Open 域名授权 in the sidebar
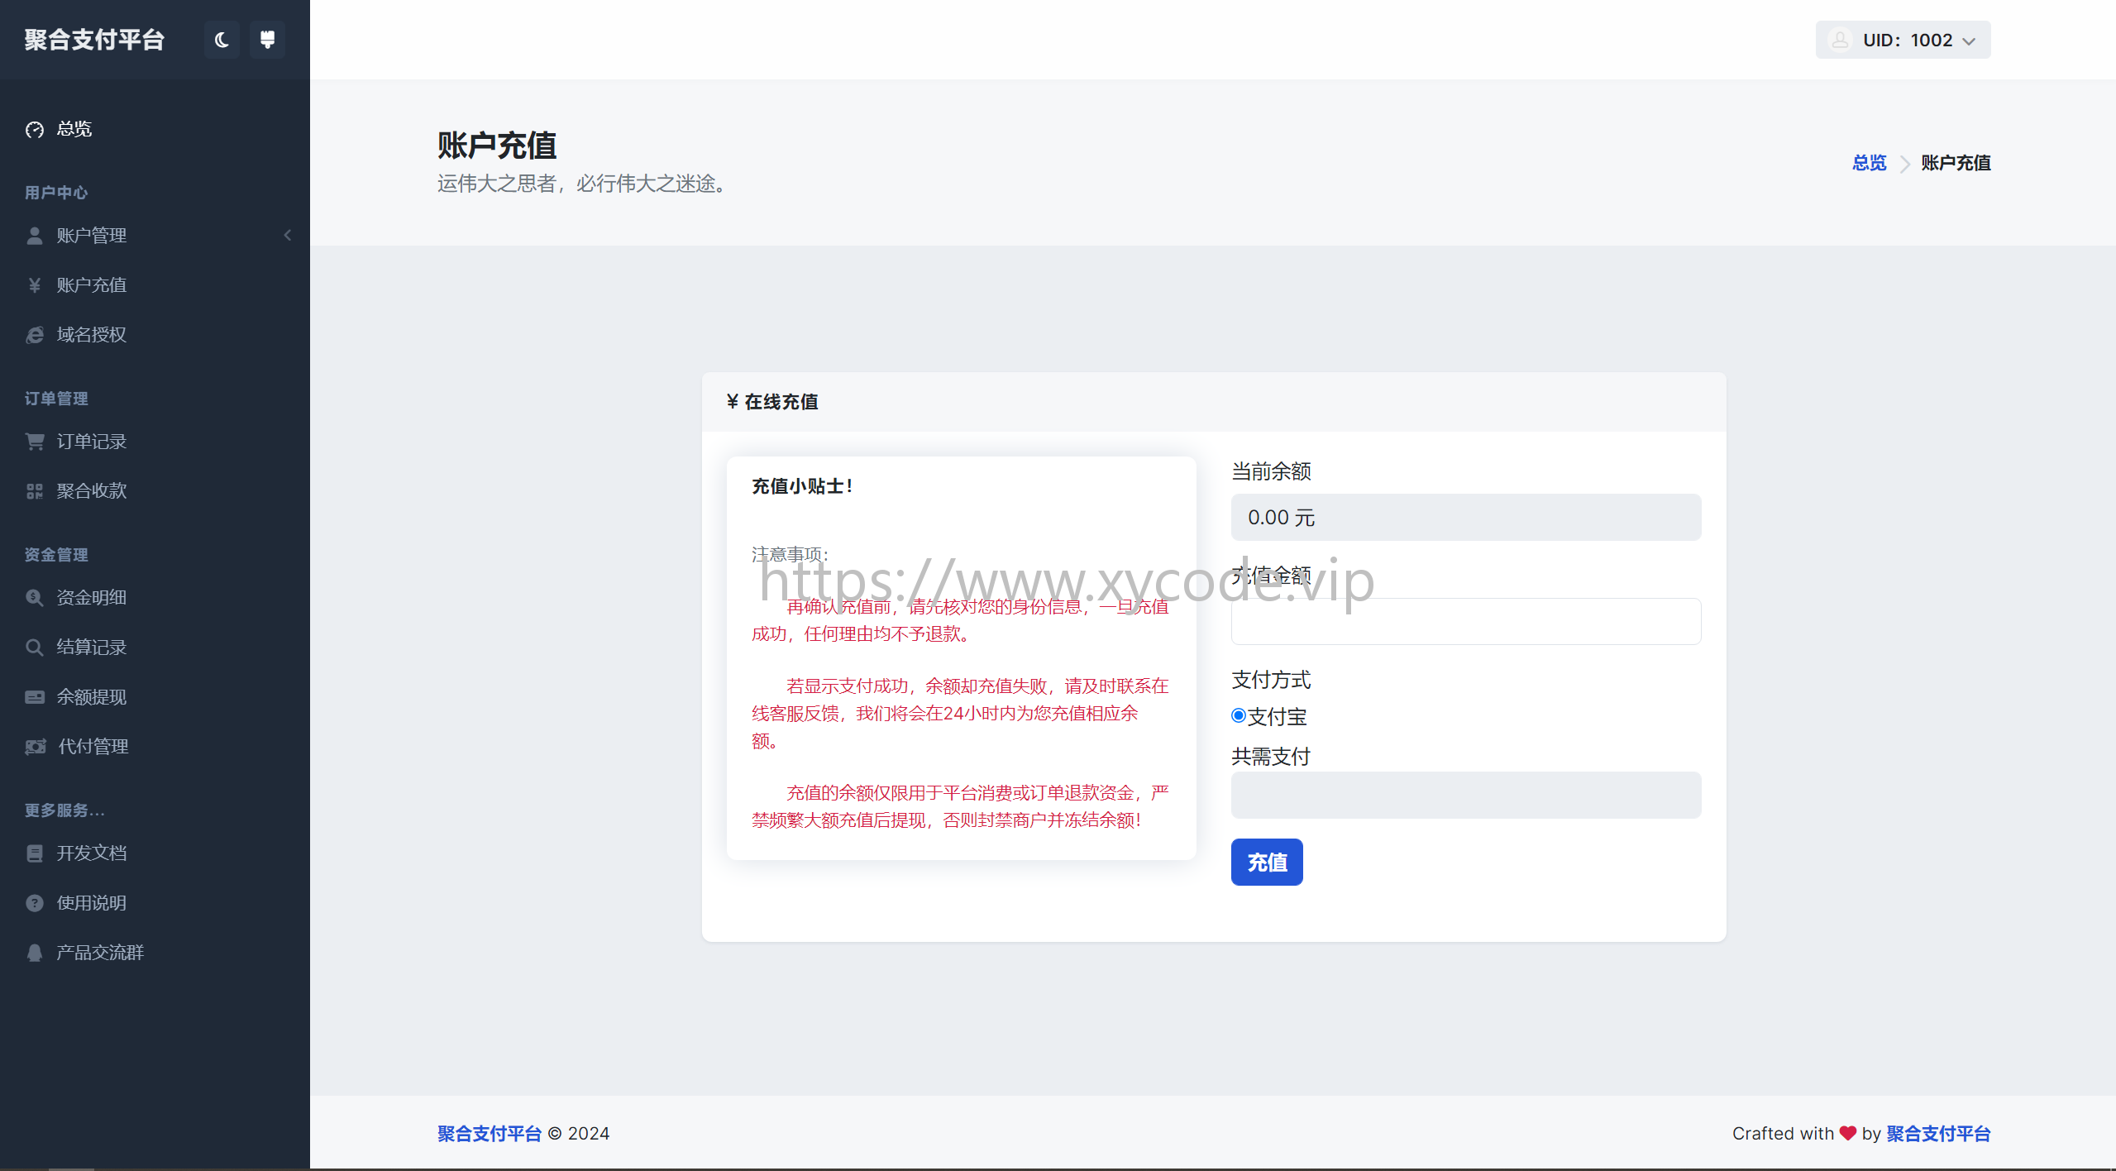This screenshot has width=2116, height=1171. 91,335
